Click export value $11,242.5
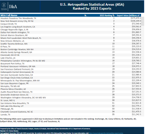The width and height of the screenshot is (145, 134). pos(136,114)
